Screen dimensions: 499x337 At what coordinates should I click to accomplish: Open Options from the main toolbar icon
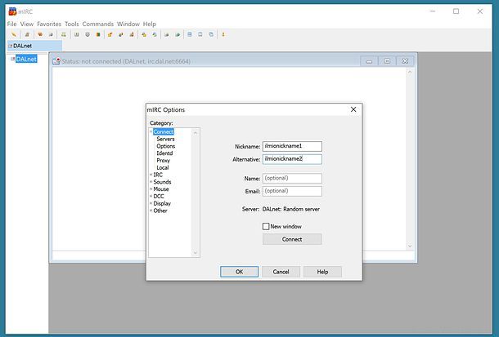(26, 35)
